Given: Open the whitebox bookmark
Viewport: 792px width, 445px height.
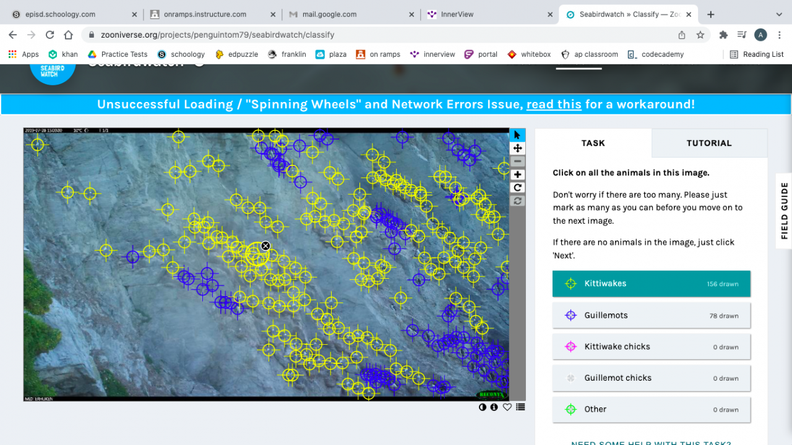Looking at the screenshot, I should tap(529, 54).
